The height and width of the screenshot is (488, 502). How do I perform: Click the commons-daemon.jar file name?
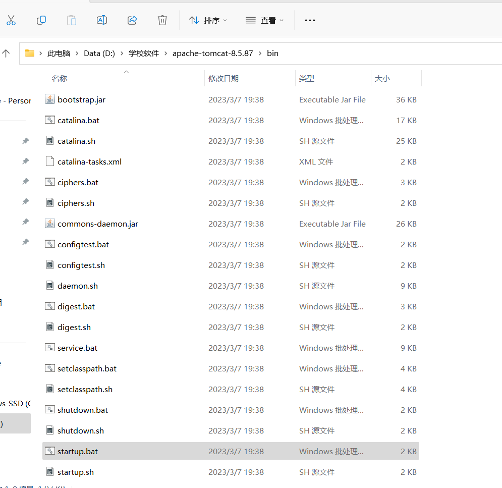point(98,224)
